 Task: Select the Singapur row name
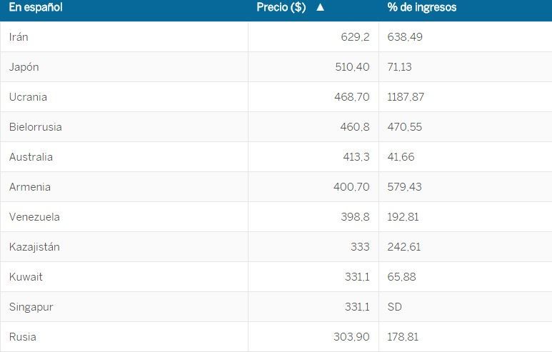pos(31,307)
